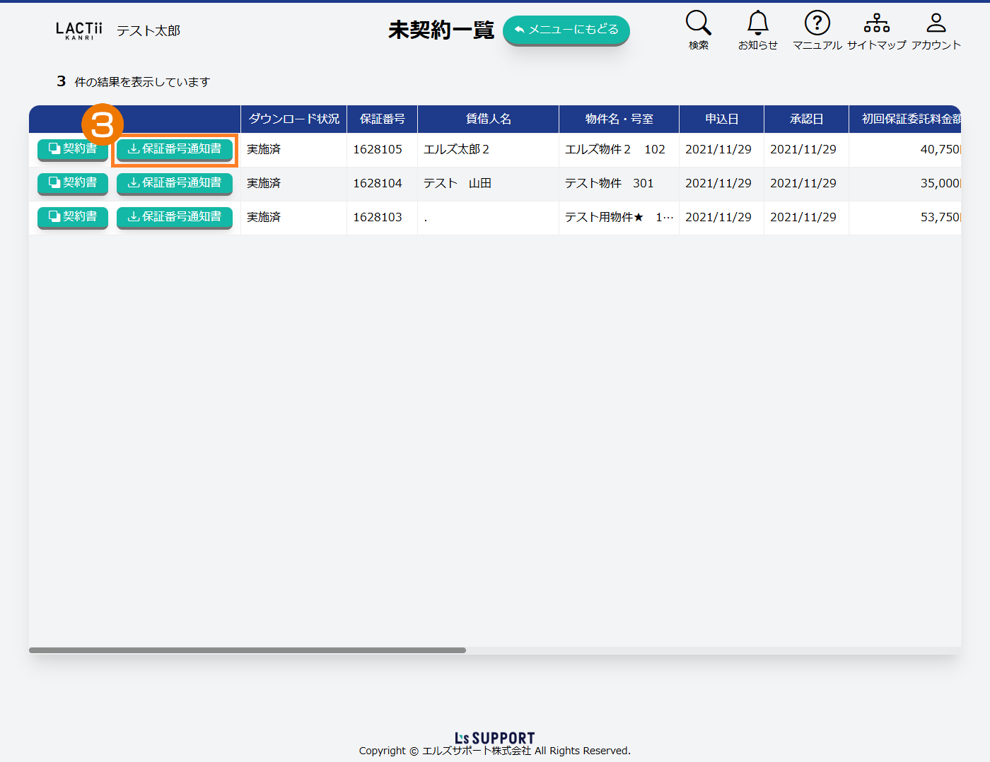Open 契約書 for guarantee number 1628105
The width and height of the screenshot is (990, 762).
pyautogui.click(x=73, y=149)
